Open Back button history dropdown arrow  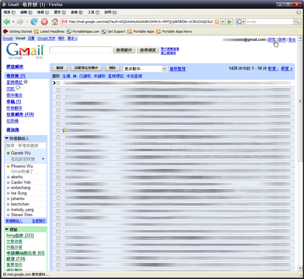coord(13,22)
